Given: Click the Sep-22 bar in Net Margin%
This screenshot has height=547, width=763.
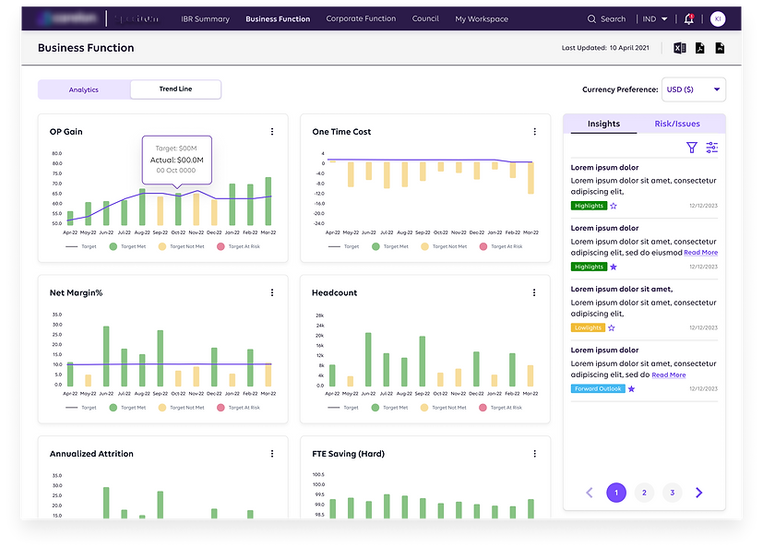Looking at the screenshot, I should (x=161, y=358).
